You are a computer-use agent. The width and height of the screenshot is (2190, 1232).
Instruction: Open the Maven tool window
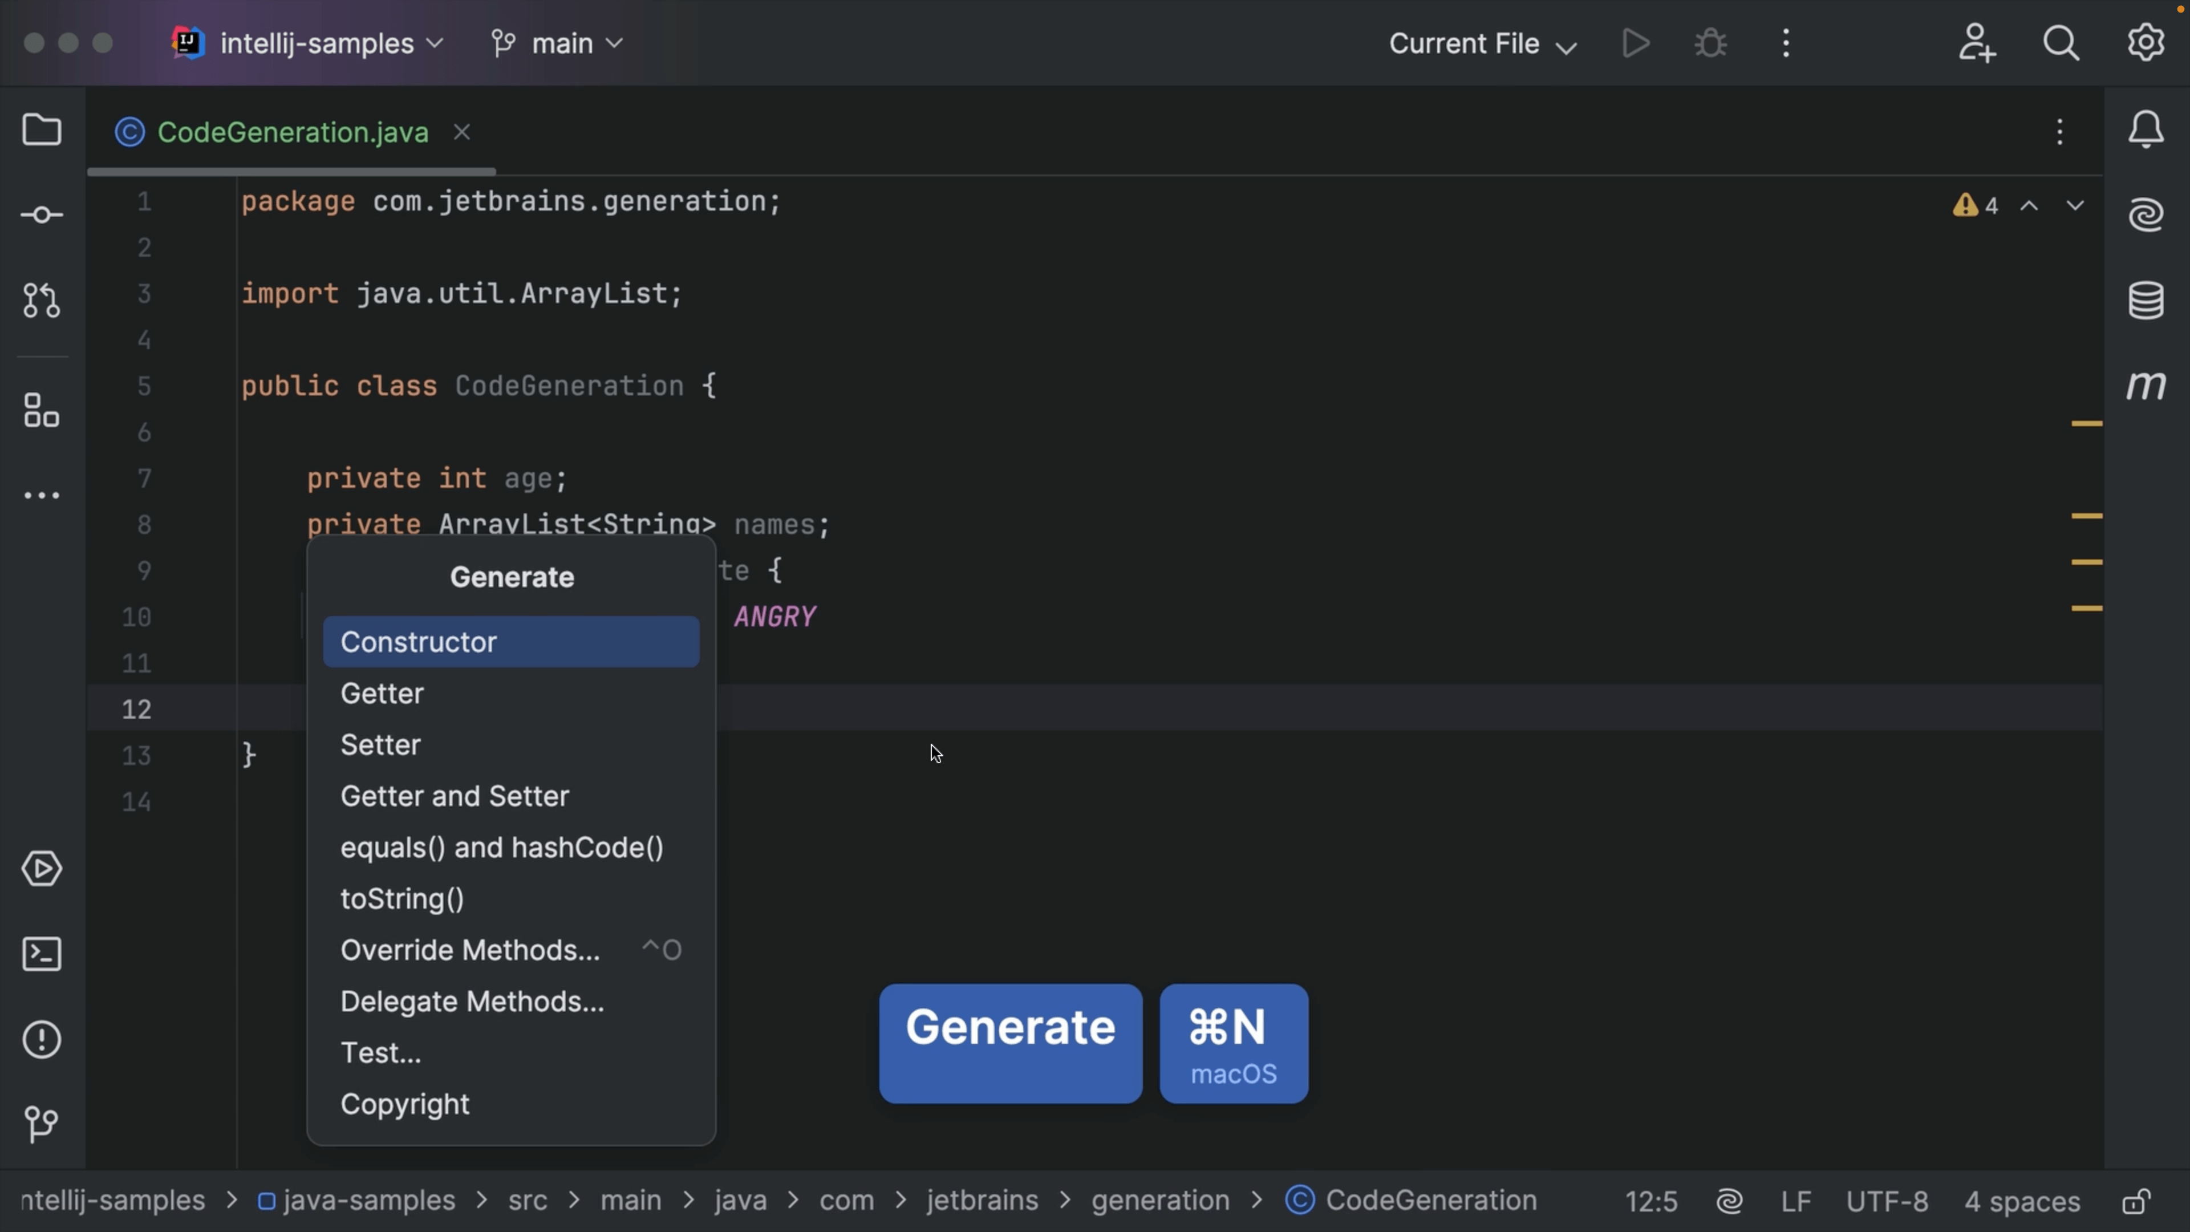point(2146,385)
